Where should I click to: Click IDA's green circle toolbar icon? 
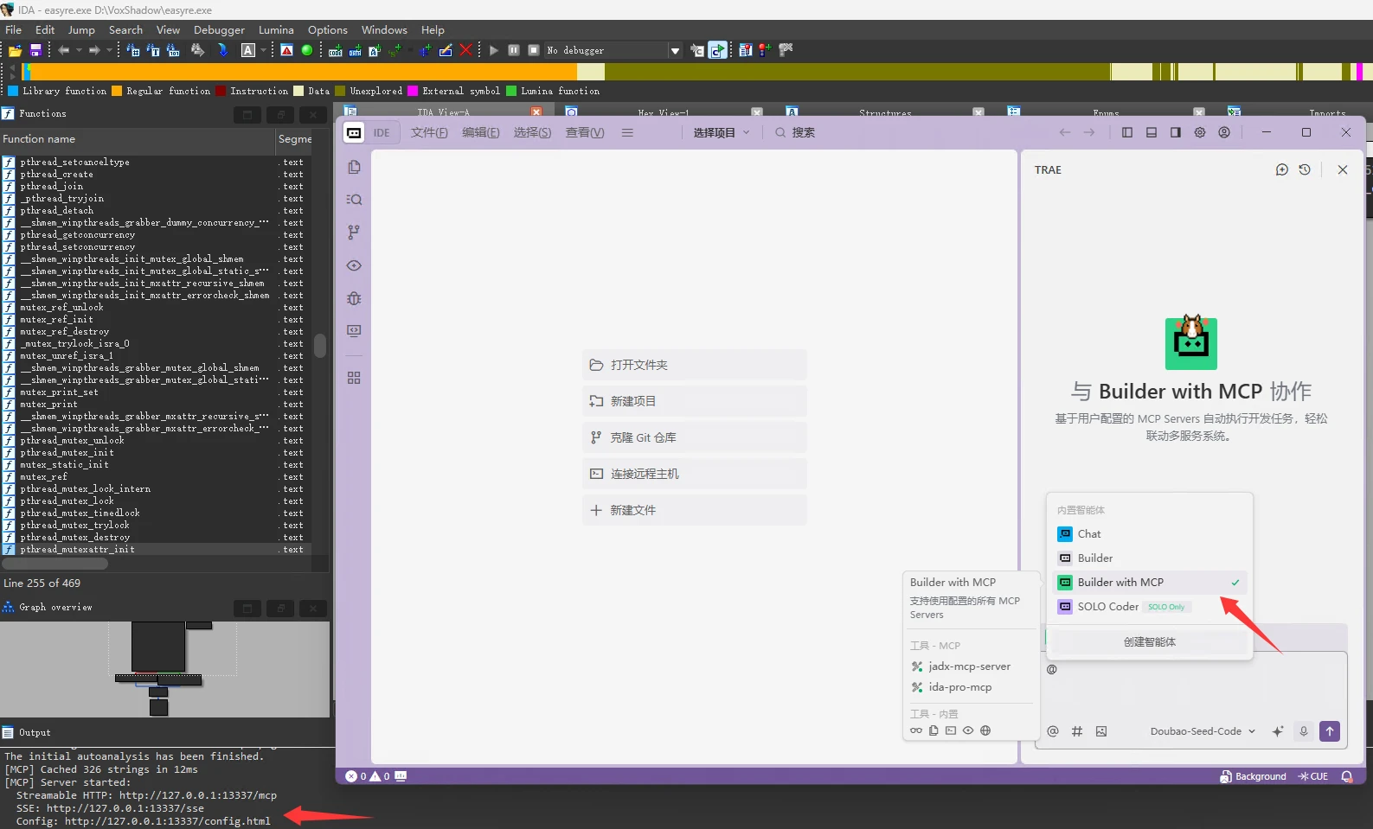pyautogui.click(x=306, y=50)
